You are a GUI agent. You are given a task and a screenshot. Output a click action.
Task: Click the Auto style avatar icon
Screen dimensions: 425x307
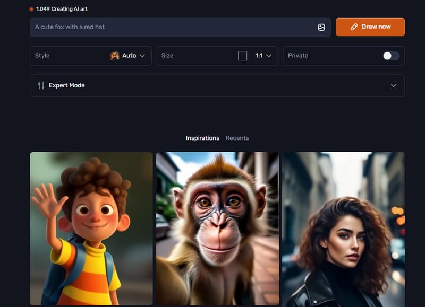click(x=115, y=56)
